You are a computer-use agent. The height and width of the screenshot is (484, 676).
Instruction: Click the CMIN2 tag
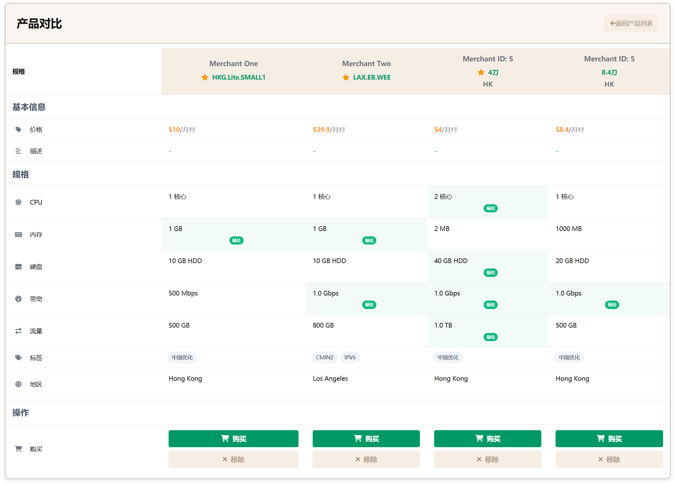click(325, 357)
